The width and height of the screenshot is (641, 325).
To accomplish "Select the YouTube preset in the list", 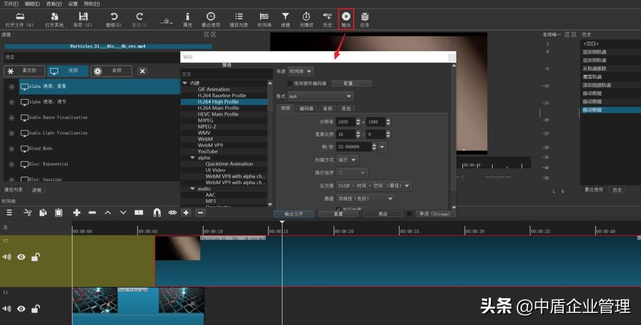I will click(208, 151).
